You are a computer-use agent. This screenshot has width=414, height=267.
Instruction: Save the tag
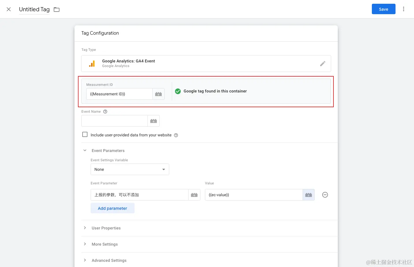[384, 9]
